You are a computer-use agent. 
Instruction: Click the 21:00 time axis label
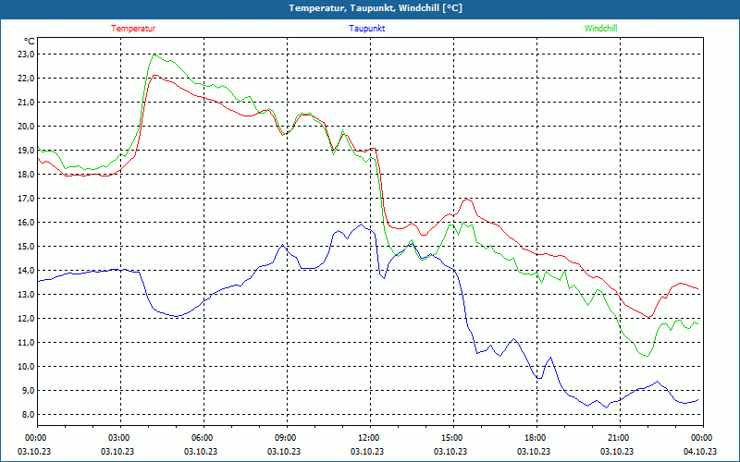tap(619, 438)
